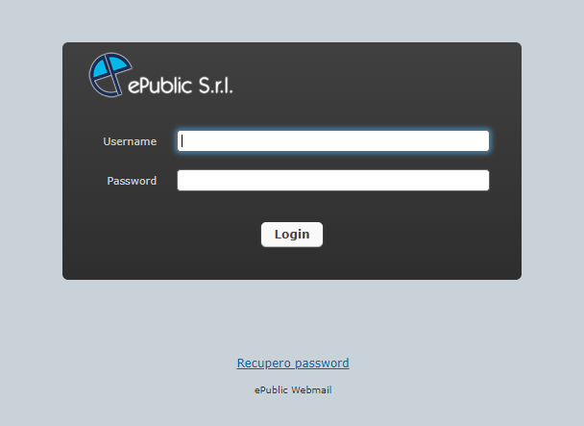Click the Username label
This screenshot has width=584, height=426.
click(x=130, y=141)
